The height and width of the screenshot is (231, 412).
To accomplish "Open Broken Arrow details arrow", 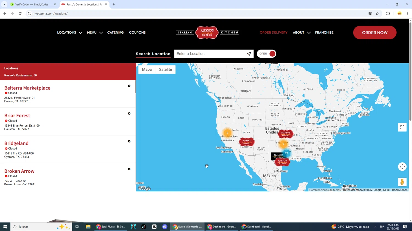I will tap(129, 169).
